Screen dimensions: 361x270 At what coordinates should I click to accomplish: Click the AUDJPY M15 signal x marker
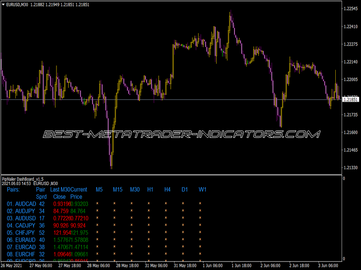[115, 211]
